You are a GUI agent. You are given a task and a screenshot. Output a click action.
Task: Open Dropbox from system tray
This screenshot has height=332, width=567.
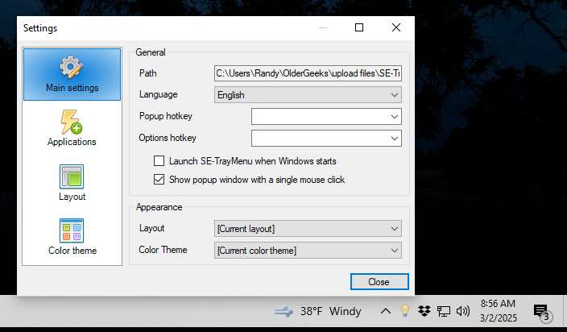click(x=424, y=311)
